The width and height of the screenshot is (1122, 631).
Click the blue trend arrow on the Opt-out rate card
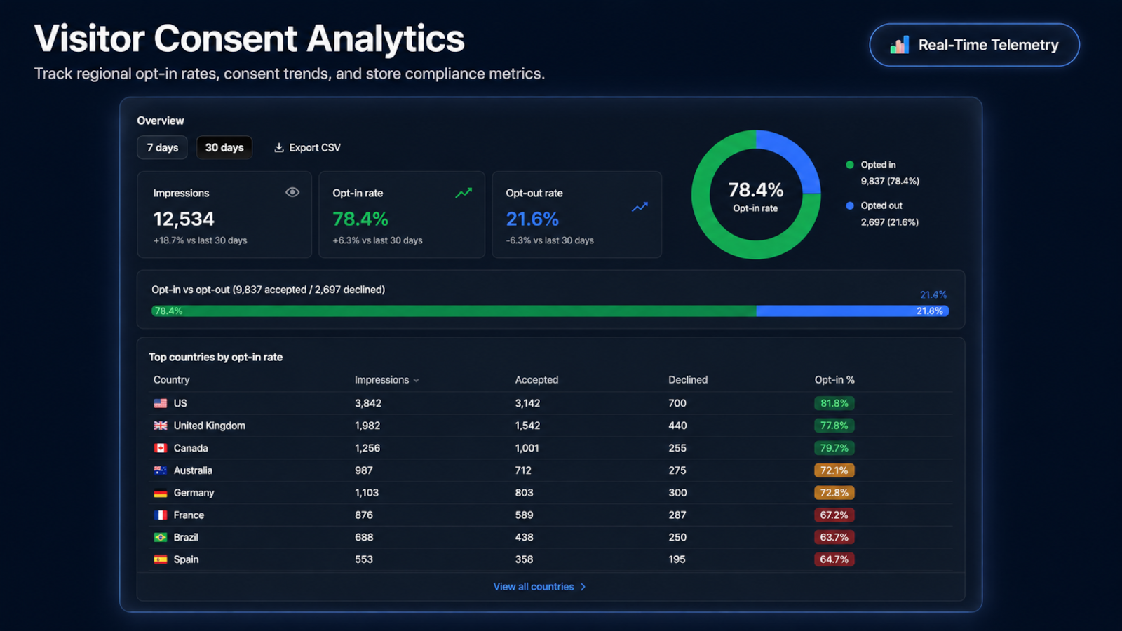point(640,208)
